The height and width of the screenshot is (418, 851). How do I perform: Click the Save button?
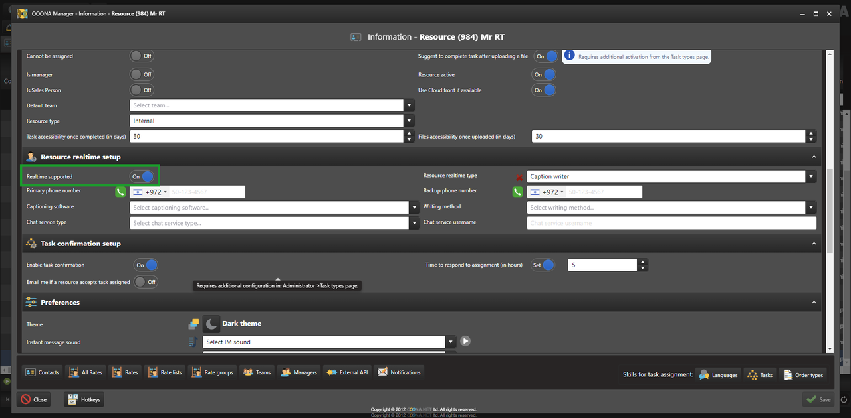818,399
